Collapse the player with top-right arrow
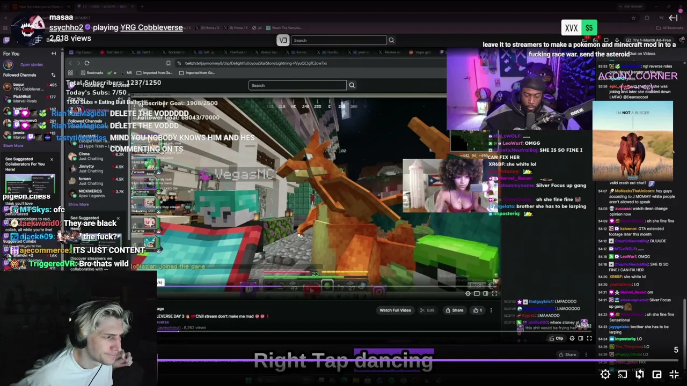This screenshot has width=687, height=386. [673, 18]
